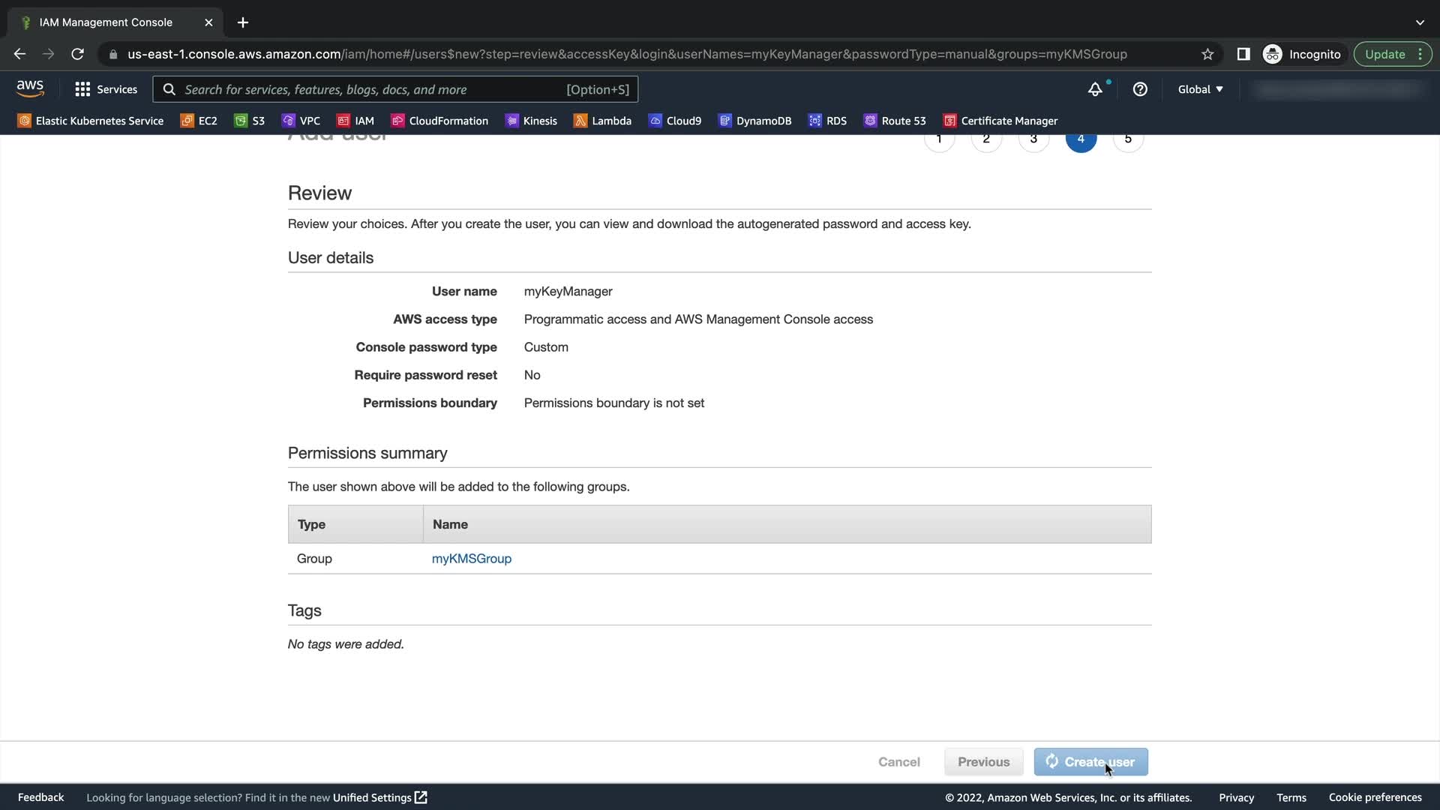The width and height of the screenshot is (1440, 810).
Task: Open the EC2 service shortcut icon
Action: (187, 121)
